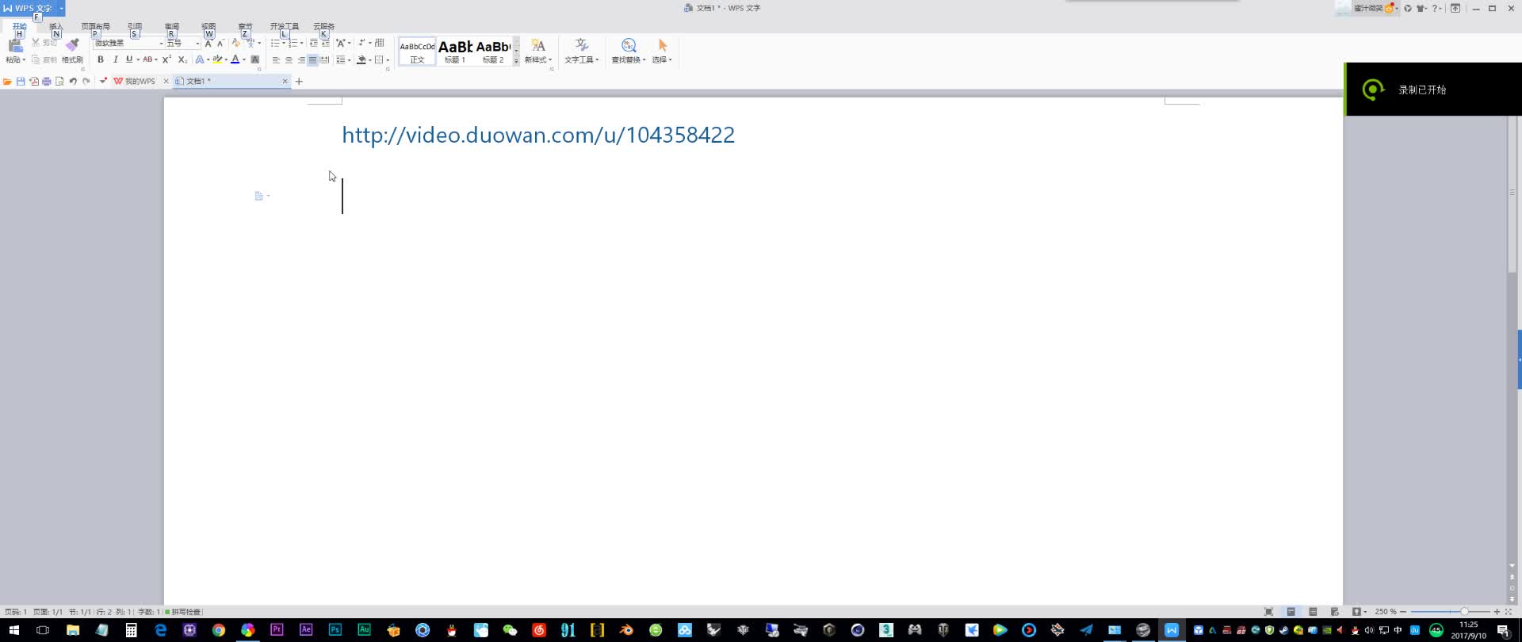Screen dimensions: 1522x642
Task: Decrease paragraph indent
Action: (313, 43)
